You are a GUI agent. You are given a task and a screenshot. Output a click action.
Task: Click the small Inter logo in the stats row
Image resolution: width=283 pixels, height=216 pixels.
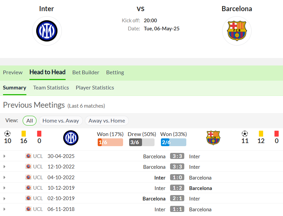point(71,138)
